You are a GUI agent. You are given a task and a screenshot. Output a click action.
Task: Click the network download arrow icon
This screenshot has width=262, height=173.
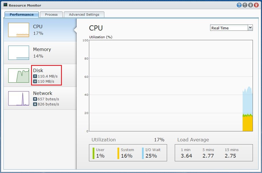click(35, 104)
